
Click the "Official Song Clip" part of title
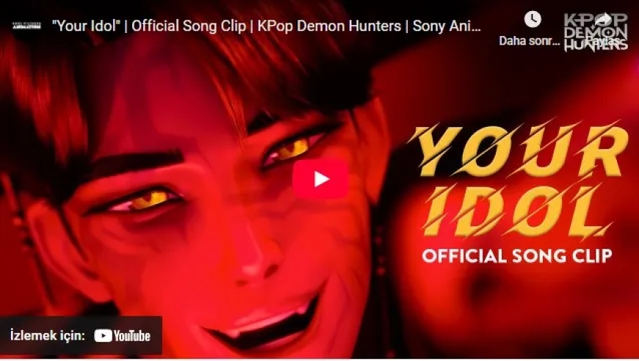(x=189, y=26)
